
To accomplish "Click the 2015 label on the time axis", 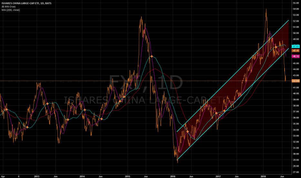I will coord(128,176).
